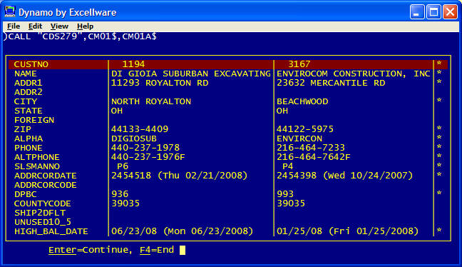Click the ALTPHONE field label

[x=37, y=157]
